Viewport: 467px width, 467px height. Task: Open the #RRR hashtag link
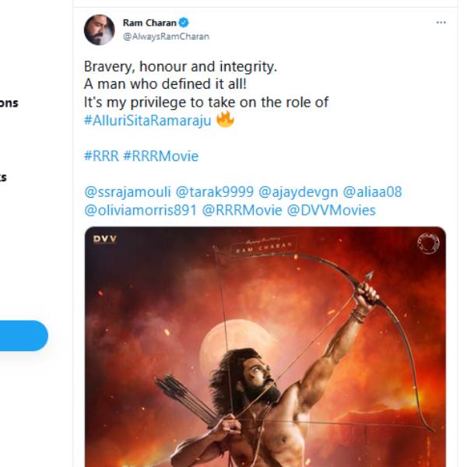101,156
